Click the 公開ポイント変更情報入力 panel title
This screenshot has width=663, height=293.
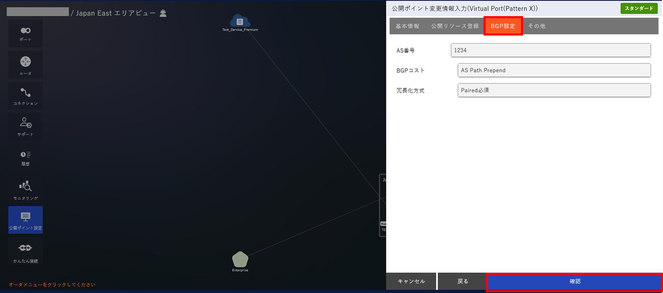coord(465,9)
